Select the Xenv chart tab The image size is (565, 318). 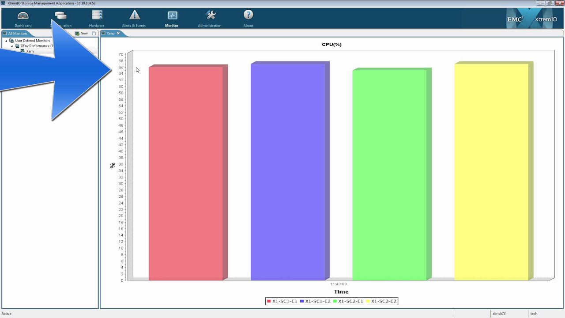pyautogui.click(x=110, y=34)
